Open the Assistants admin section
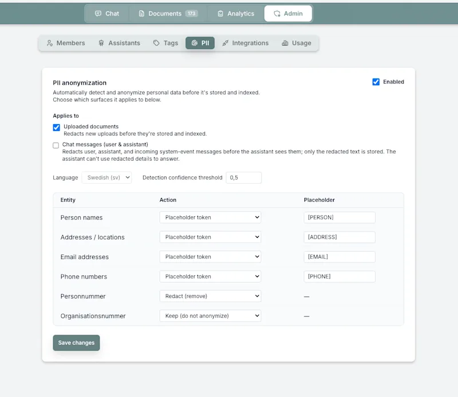The height and width of the screenshot is (397, 458). coord(119,43)
